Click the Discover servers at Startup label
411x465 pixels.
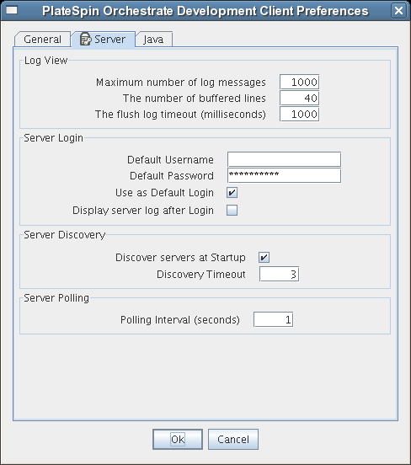180,258
